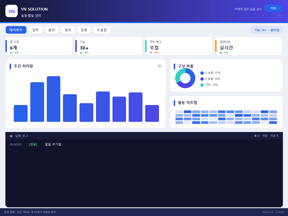
Task: Open the 도움말 tab
Action: click(x=102, y=30)
